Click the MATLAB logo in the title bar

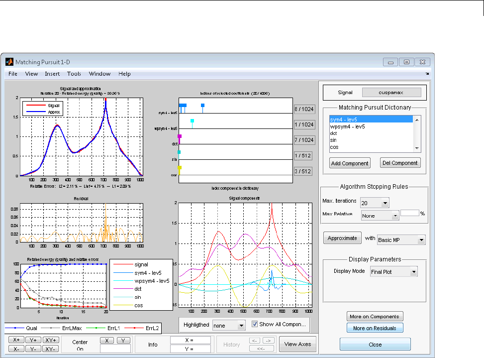pyautogui.click(x=9, y=62)
